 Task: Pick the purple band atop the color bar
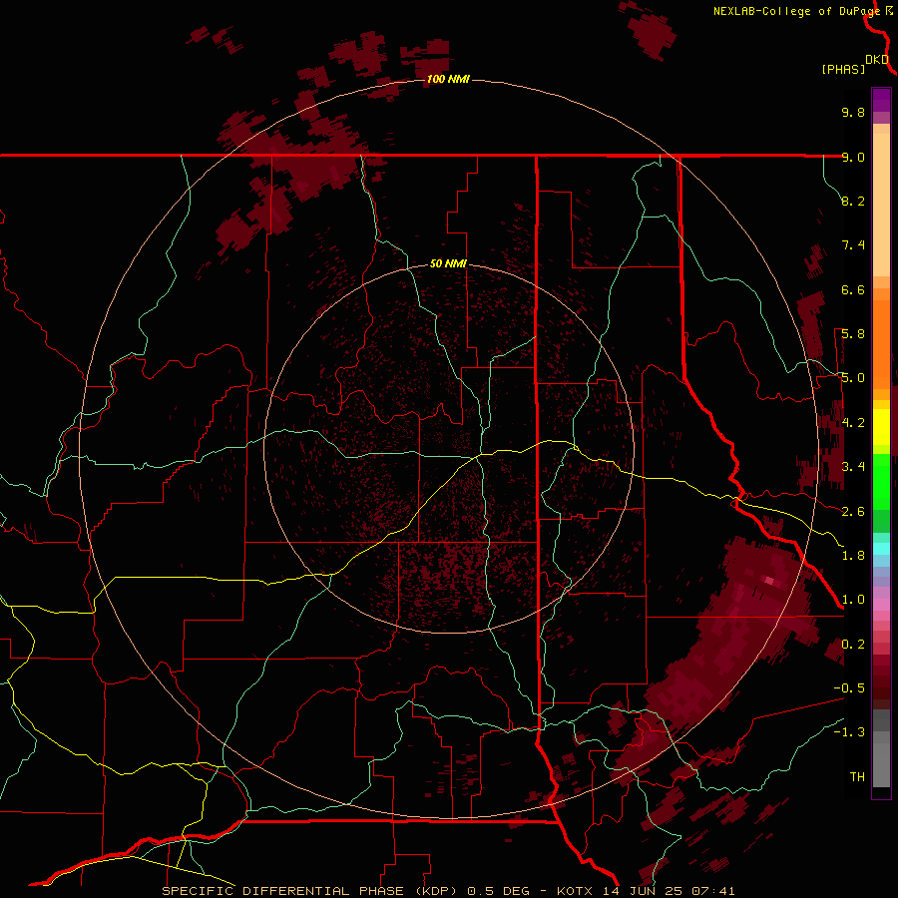pyautogui.click(x=881, y=100)
